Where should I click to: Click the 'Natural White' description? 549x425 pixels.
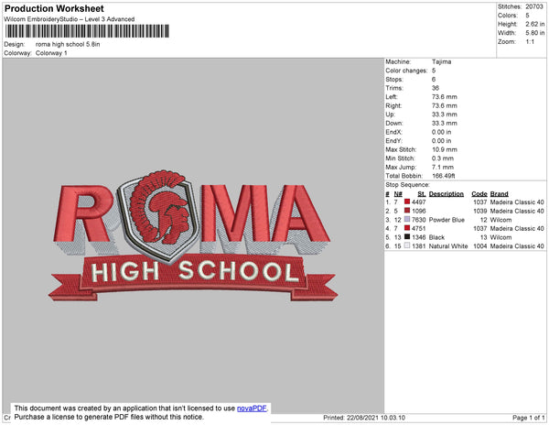tap(448, 246)
